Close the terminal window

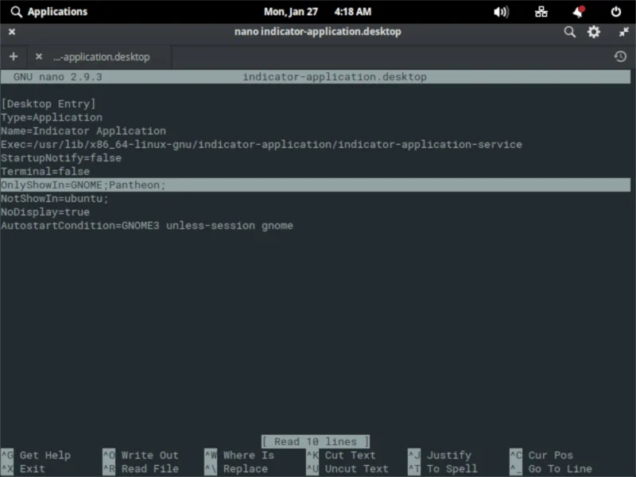12,32
